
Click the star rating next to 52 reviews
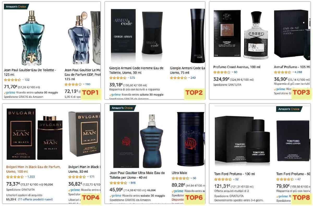tap(223, 179)
